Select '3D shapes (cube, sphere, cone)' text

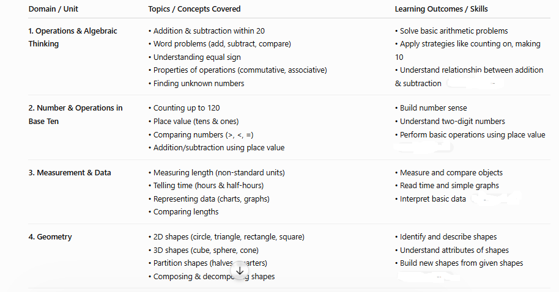click(x=205, y=250)
